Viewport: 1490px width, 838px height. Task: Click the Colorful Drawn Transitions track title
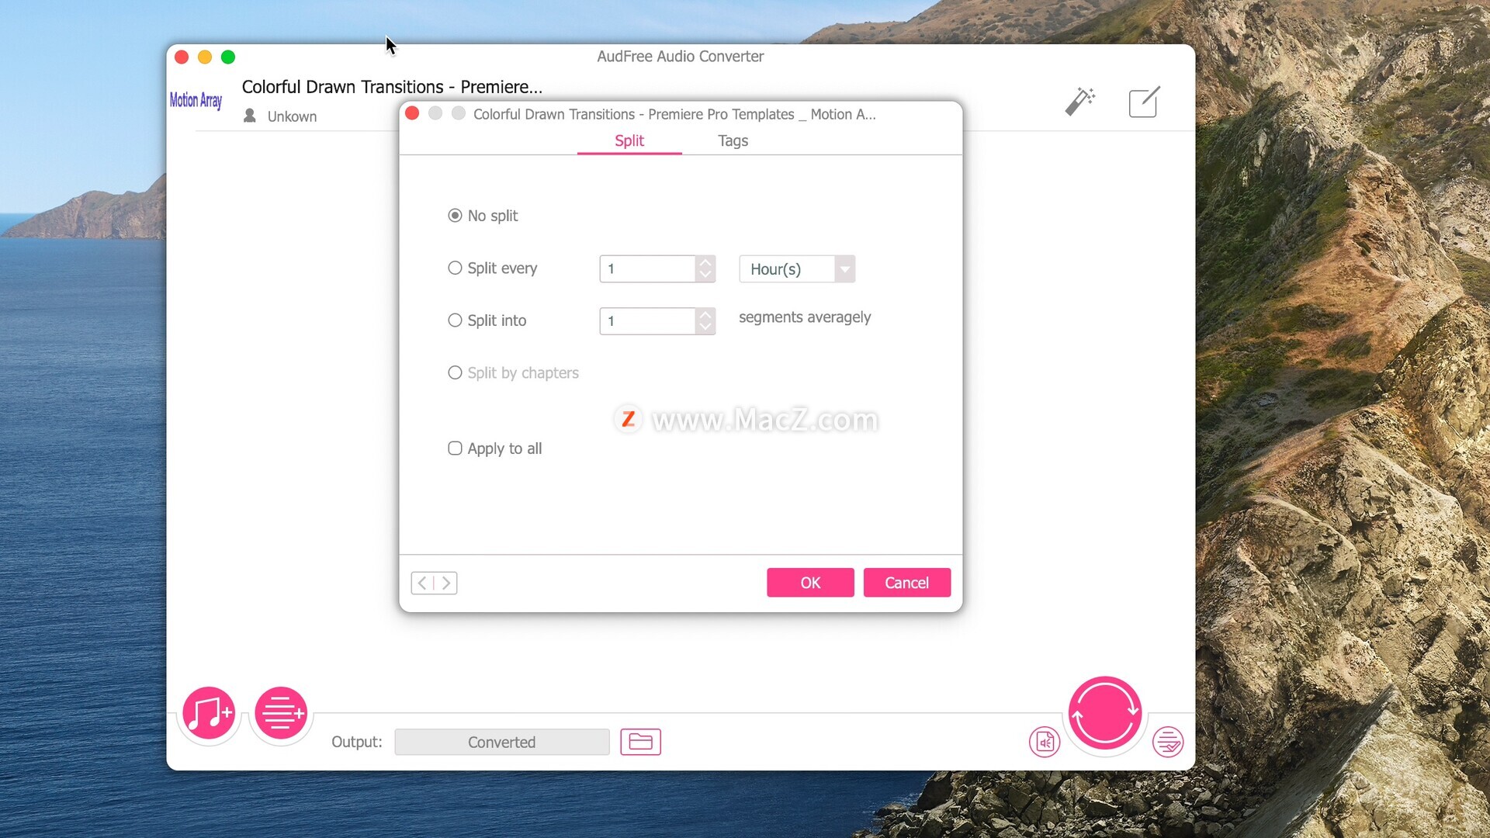(392, 87)
